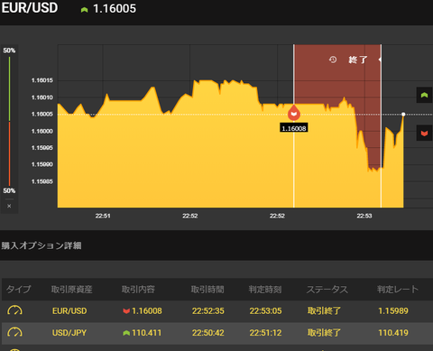This screenshot has width=433, height=351.
Task: Click 取引終了 status in USD/JPY row
Action: tap(324, 333)
